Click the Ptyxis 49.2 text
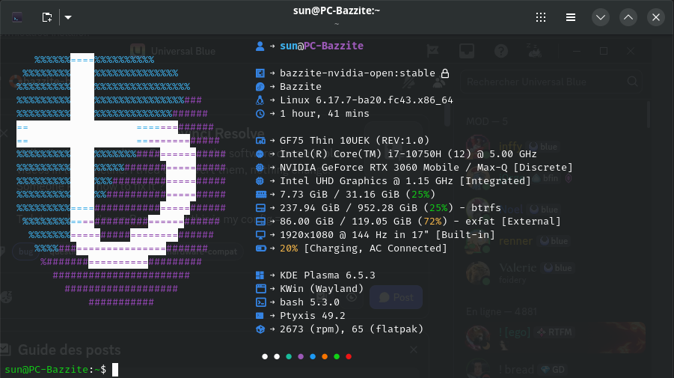 click(313, 316)
